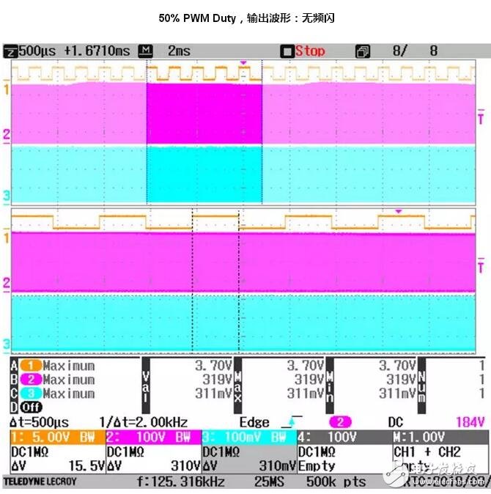The image size is (491, 494).
Task: Click the 8/ 8 history counter
Action: (415, 51)
